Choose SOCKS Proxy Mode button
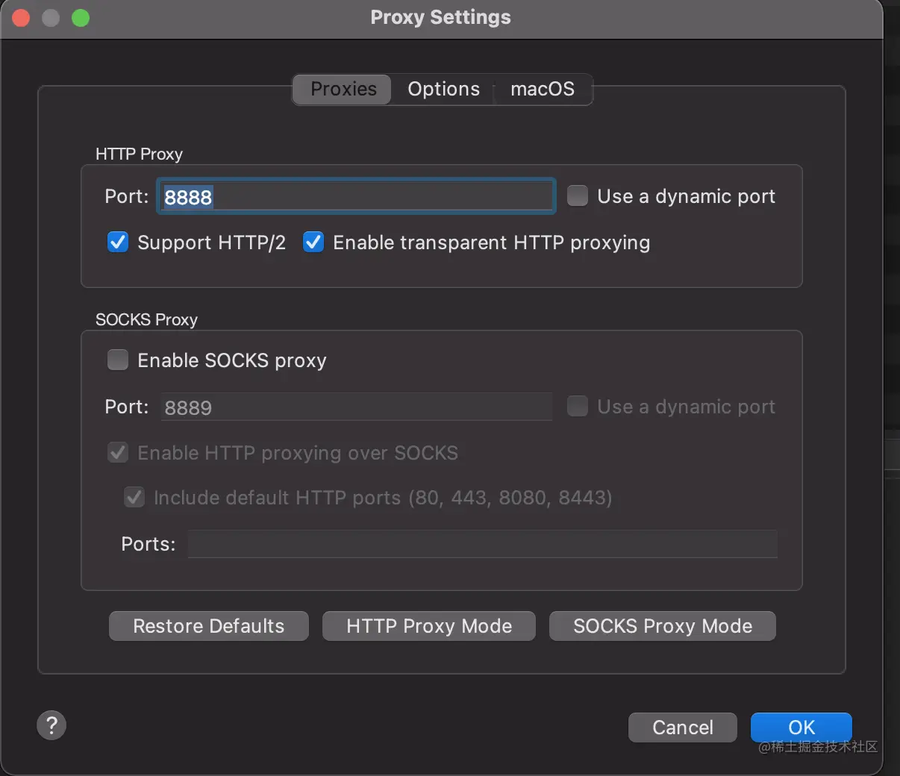This screenshot has height=776, width=900. click(662, 626)
